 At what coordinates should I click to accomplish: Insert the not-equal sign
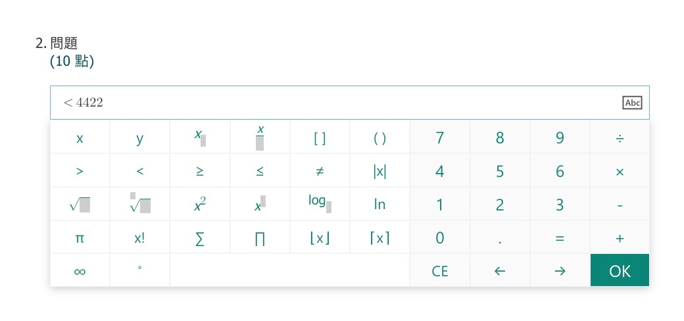(320, 172)
